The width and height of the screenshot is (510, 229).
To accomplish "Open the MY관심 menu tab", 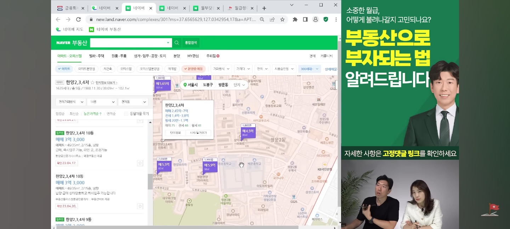I will (x=193, y=56).
